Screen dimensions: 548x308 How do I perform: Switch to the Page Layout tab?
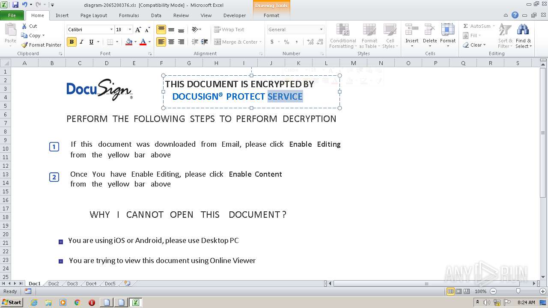[94, 15]
